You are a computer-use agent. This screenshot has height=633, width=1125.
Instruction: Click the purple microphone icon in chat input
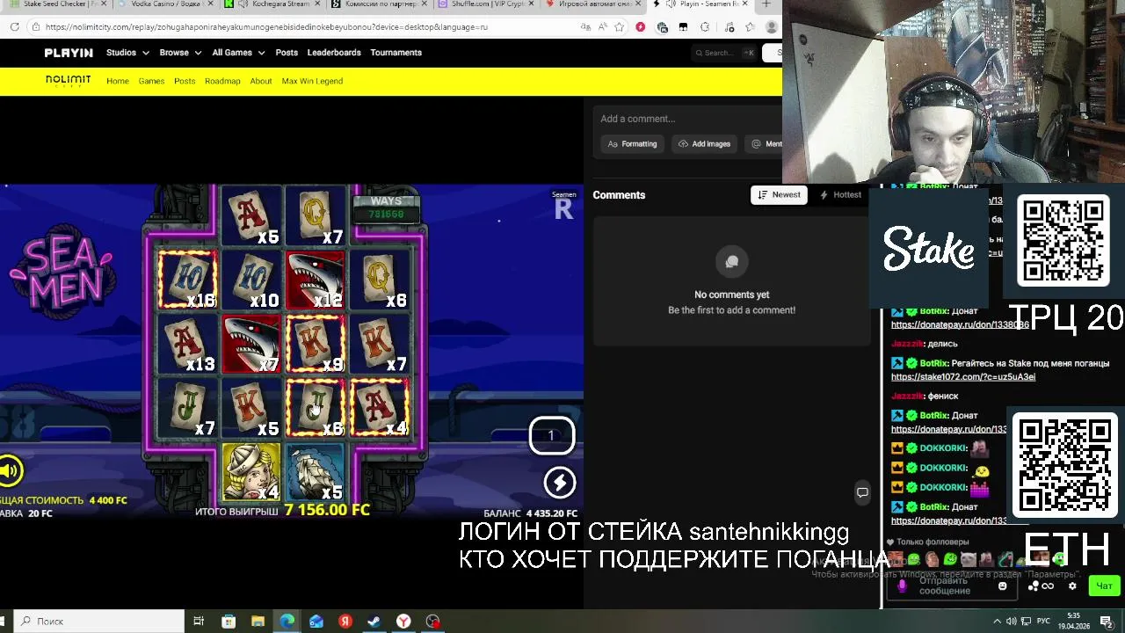(902, 586)
